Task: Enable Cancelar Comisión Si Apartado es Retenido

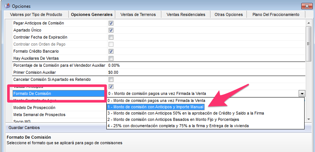Action: click(111, 79)
